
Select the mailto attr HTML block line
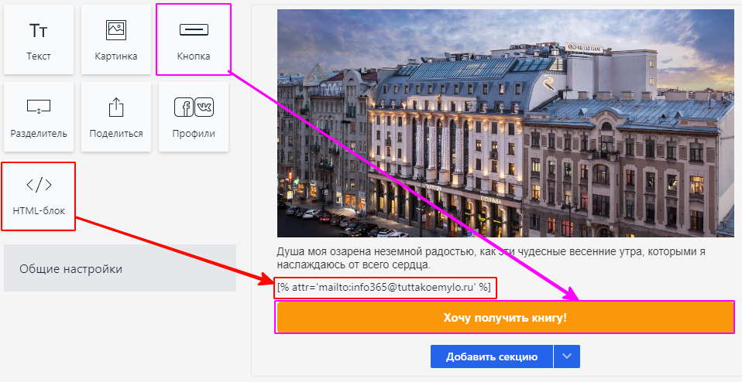(384, 287)
